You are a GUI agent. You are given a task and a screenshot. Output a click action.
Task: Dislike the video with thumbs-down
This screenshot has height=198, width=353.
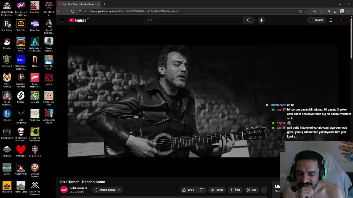(x=202, y=190)
